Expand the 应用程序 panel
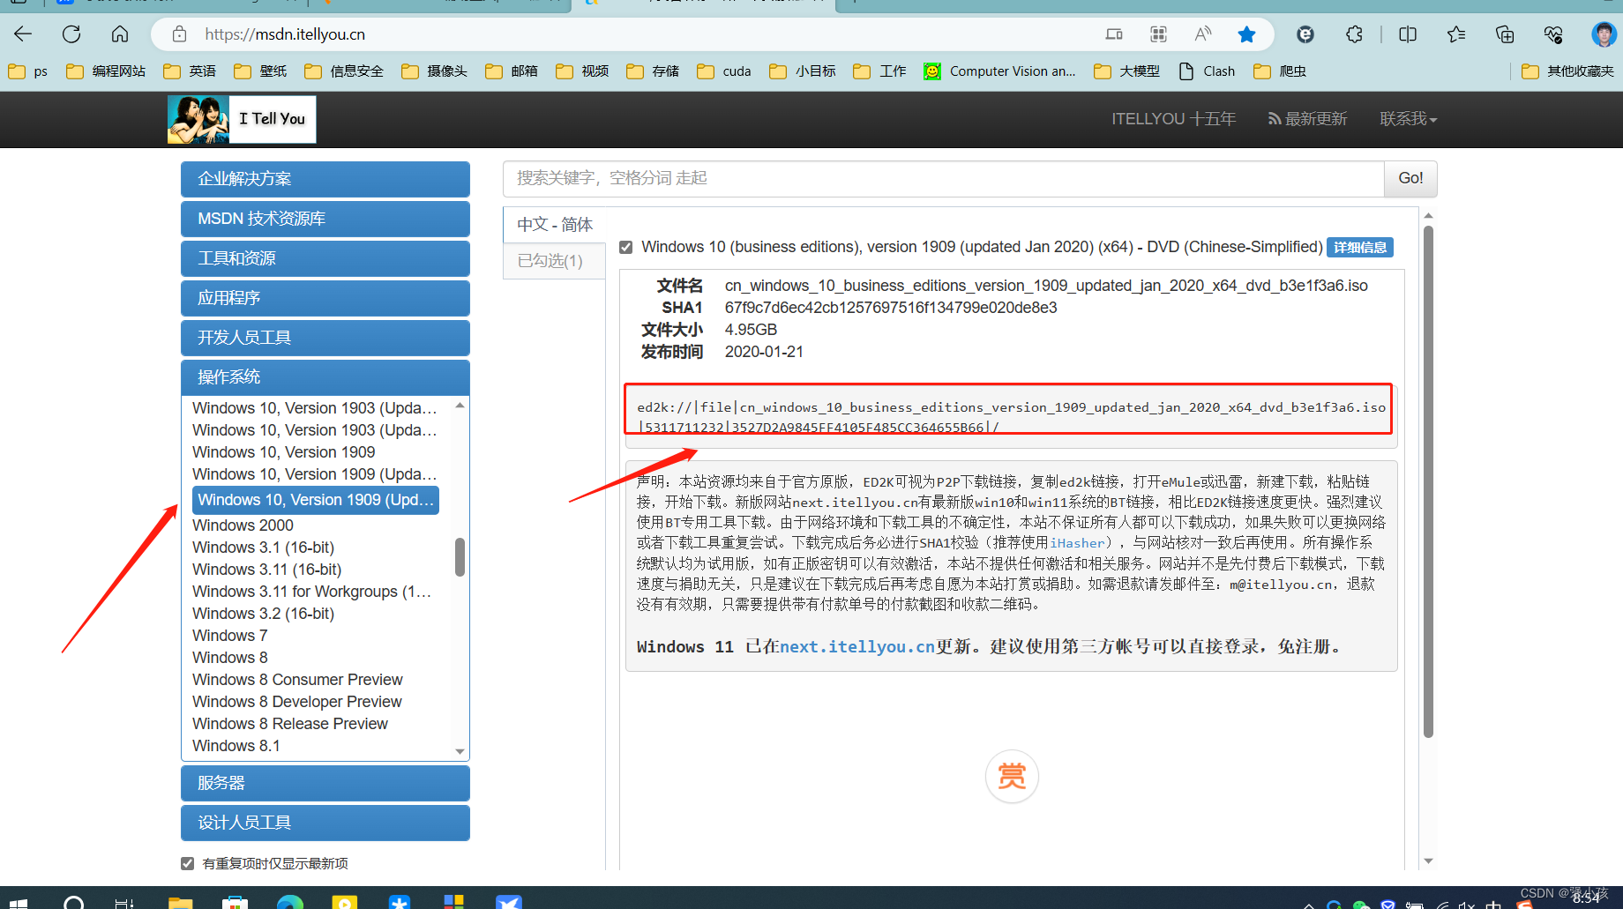Screen dimensions: 1623x909 pos(325,298)
